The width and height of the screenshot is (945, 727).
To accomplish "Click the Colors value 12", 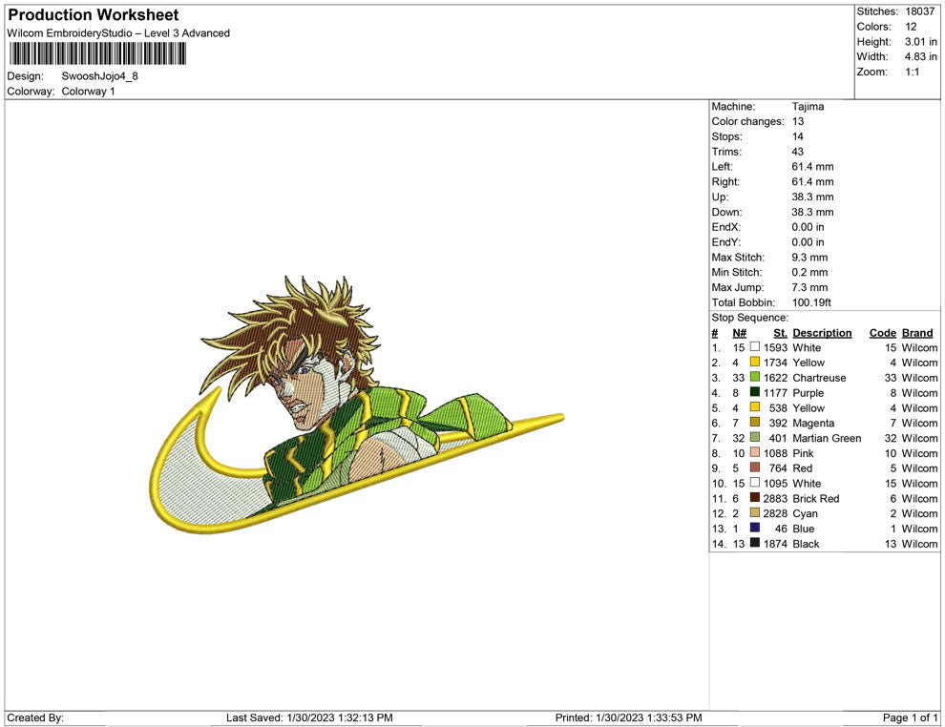I will 911,27.
